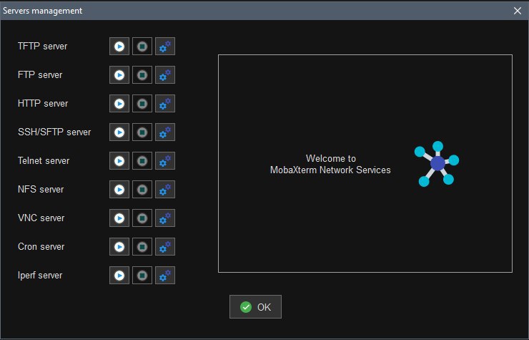The width and height of the screenshot is (529, 340).
Task: Stop the FTP server
Action: click(x=142, y=75)
